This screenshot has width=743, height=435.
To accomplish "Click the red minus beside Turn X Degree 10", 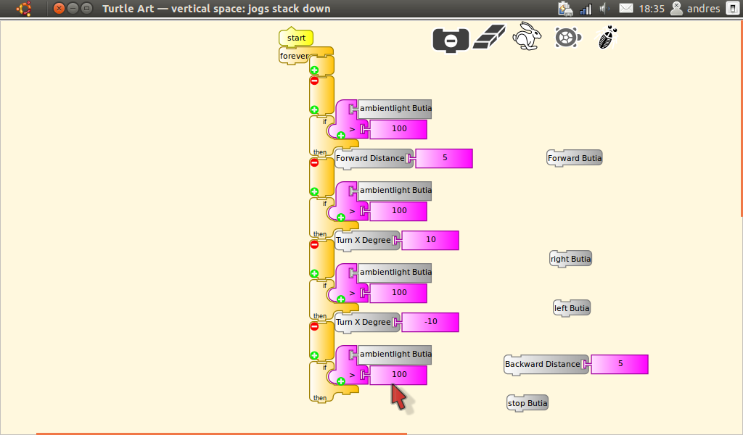I will [314, 245].
